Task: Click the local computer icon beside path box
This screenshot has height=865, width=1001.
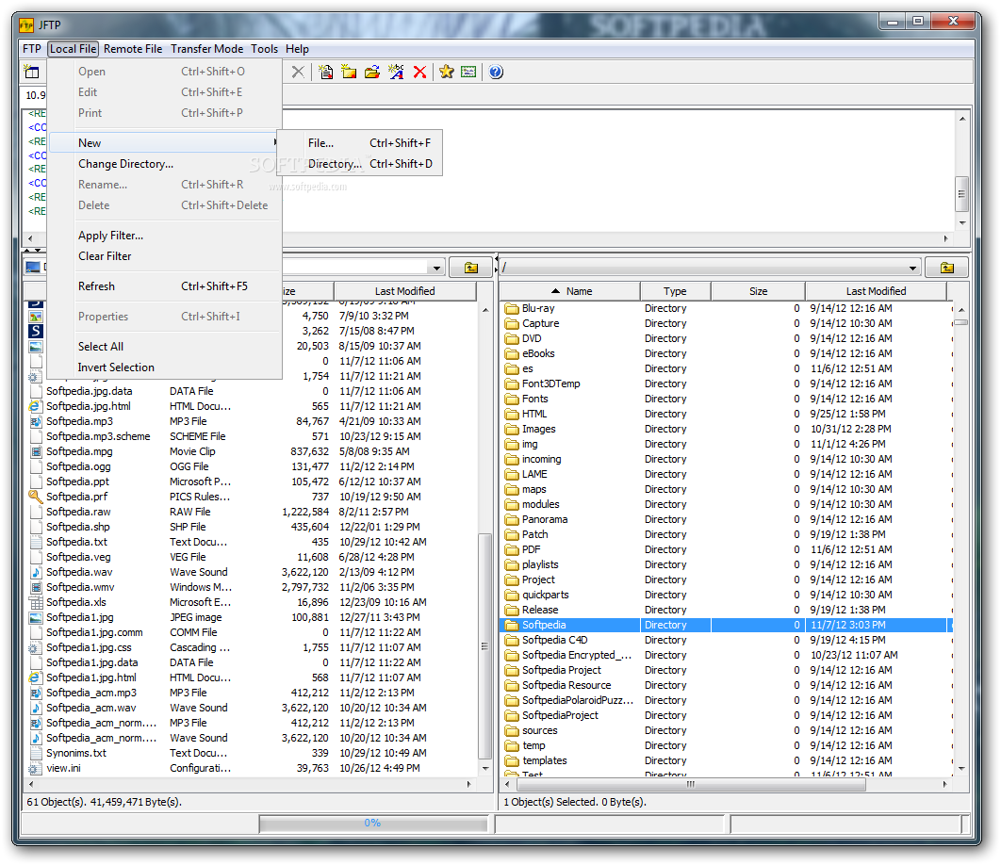Action: (x=33, y=268)
